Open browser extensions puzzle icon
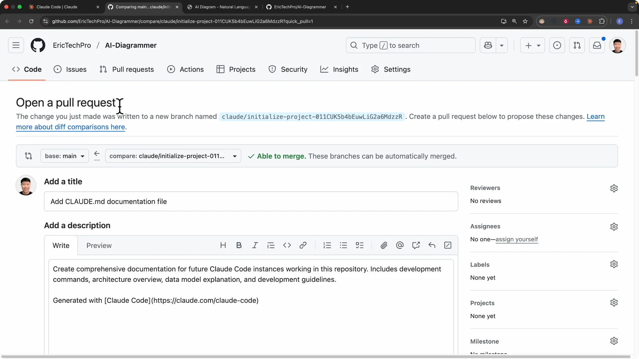Screen dimensions: 639x359 click(602, 21)
